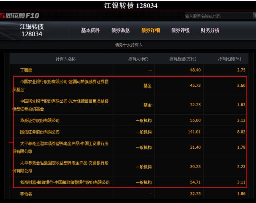
Task: Click the 1.86 holding ratio value
Action: [241, 194]
